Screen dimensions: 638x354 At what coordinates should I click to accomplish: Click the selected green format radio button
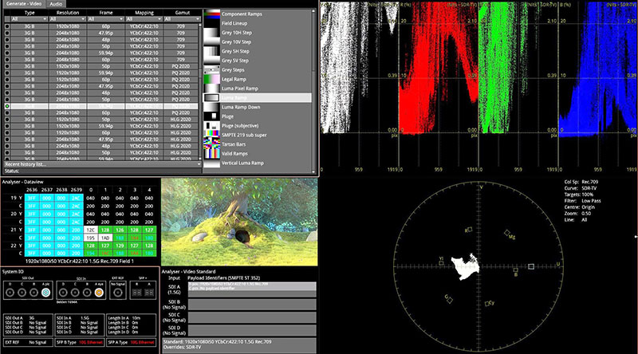(7, 105)
